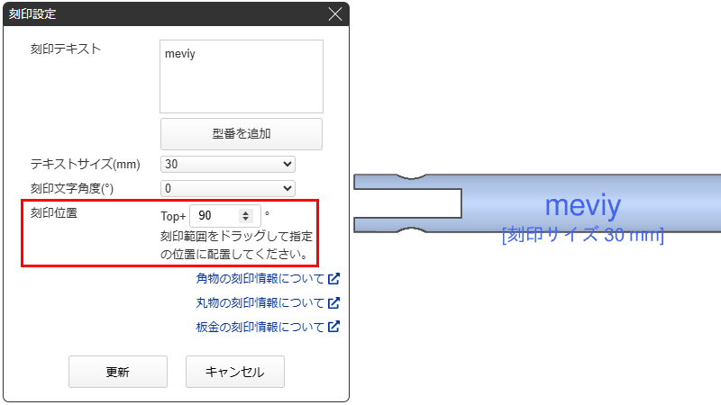
Task: Click the external-link icon beside 板金の刻印情報
Action: [333, 328]
